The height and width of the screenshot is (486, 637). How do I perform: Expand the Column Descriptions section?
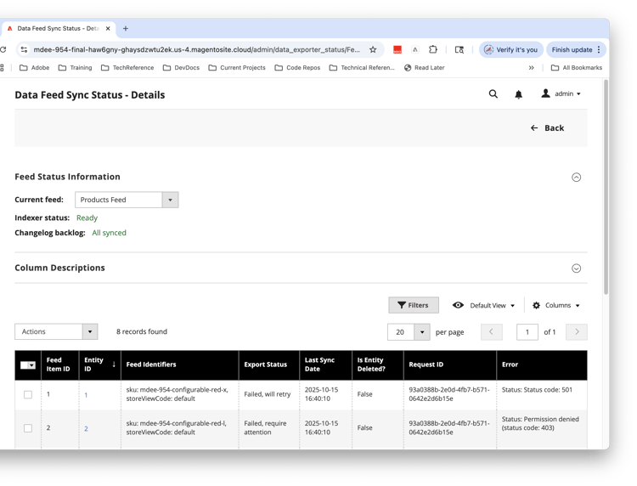coord(576,268)
